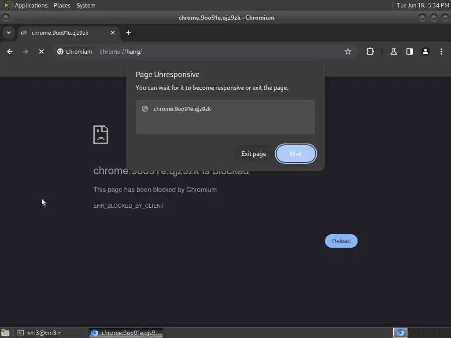Click the workspace switcher Chromium thumbnail

coord(400,333)
